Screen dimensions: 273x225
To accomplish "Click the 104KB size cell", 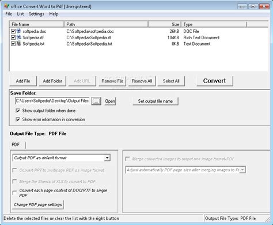I will pyautogui.click(x=173, y=37).
